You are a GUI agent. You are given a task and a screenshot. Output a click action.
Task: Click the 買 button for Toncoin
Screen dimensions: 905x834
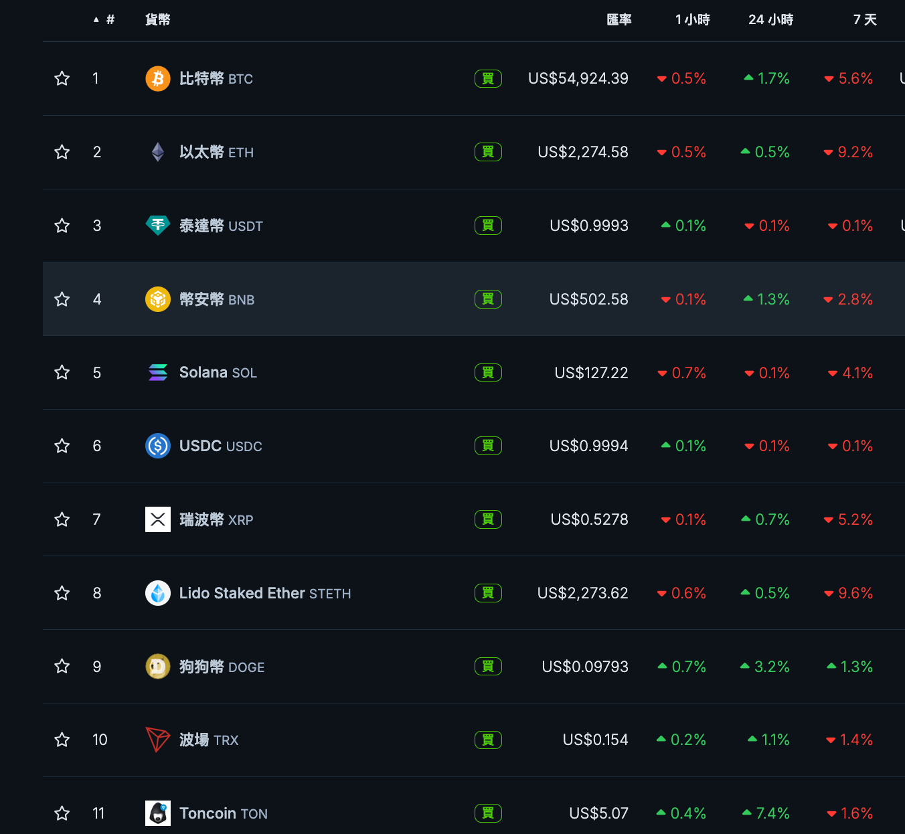(x=488, y=813)
